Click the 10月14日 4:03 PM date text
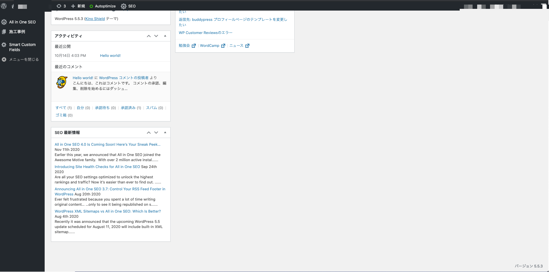Screen dimensions: 549x272 click(70, 56)
